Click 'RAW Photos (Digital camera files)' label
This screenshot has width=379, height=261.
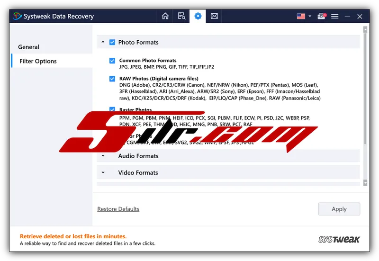[x=159, y=79]
